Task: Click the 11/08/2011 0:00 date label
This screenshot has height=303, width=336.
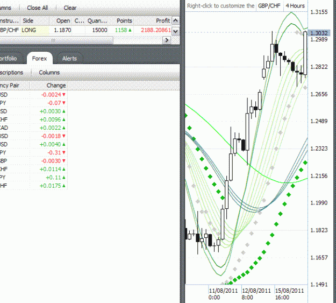Action: 223,294
